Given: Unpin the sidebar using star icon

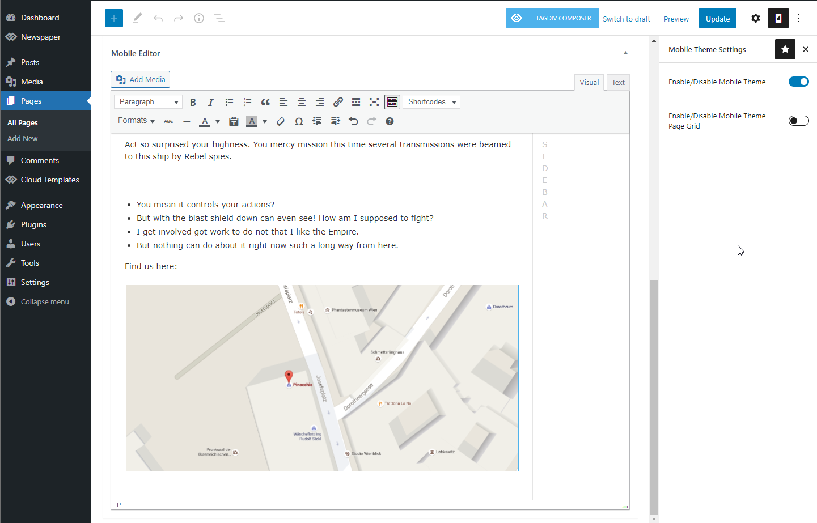Looking at the screenshot, I should pyautogui.click(x=785, y=49).
